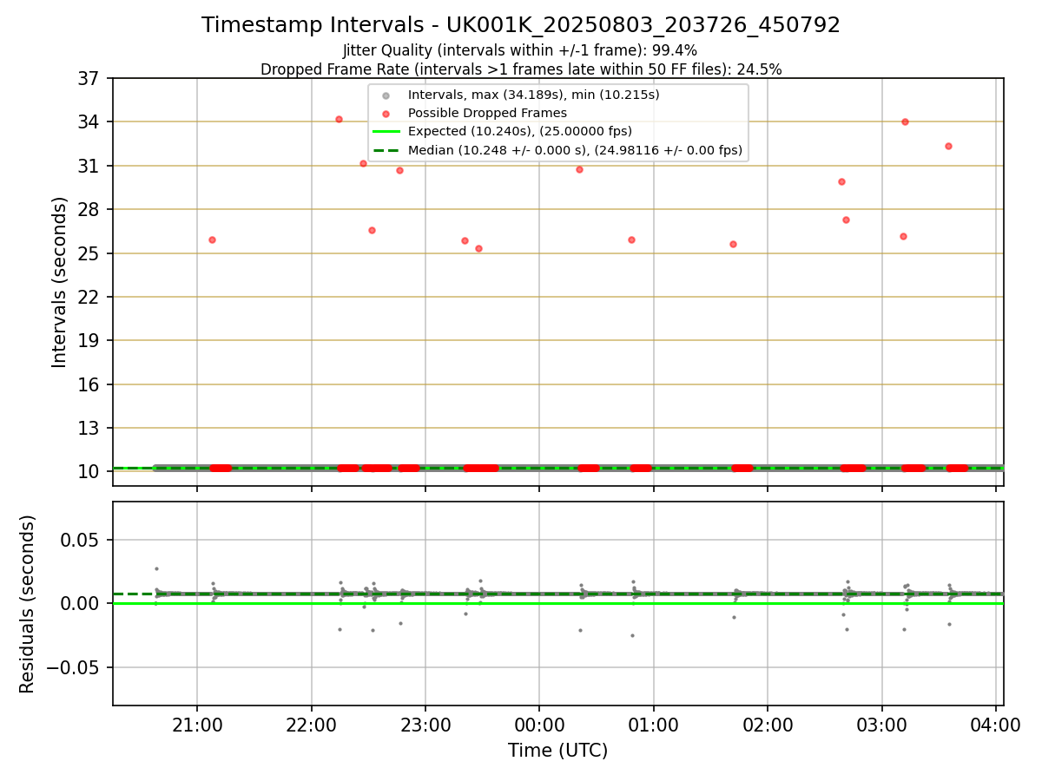Click the "Time (UTC)" x-axis label

pos(557,751)
